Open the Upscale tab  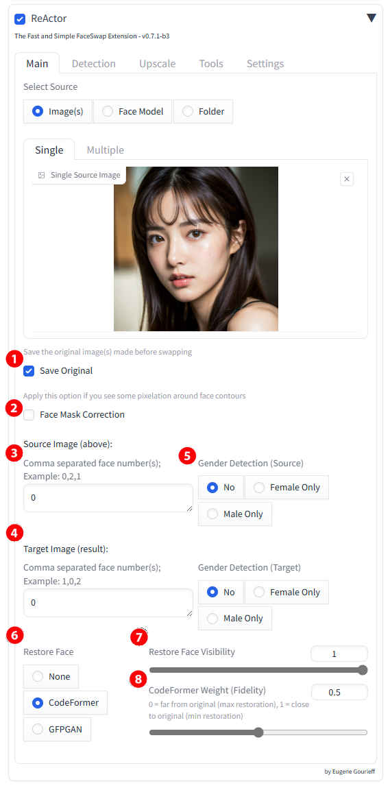click(x=158, y=63)
